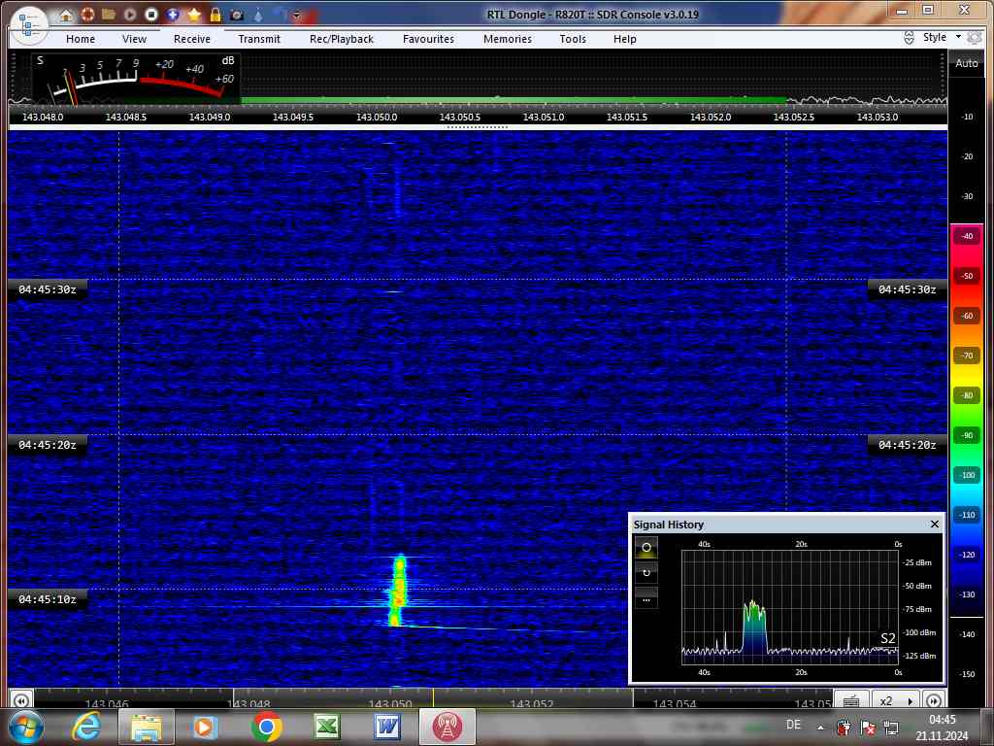Open the SDR Console application orb menu
Viewport: 994px width, 746px height.
(28, 25)
